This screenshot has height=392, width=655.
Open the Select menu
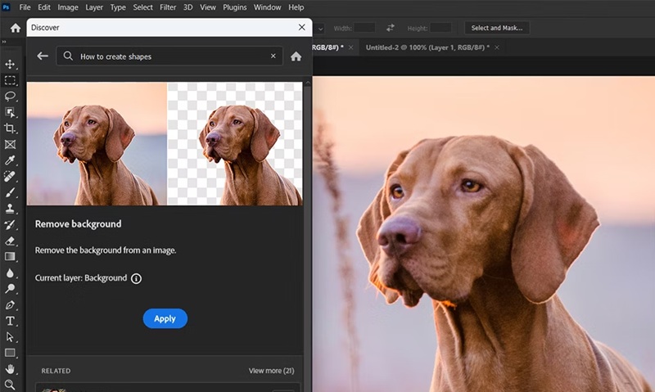142,7
